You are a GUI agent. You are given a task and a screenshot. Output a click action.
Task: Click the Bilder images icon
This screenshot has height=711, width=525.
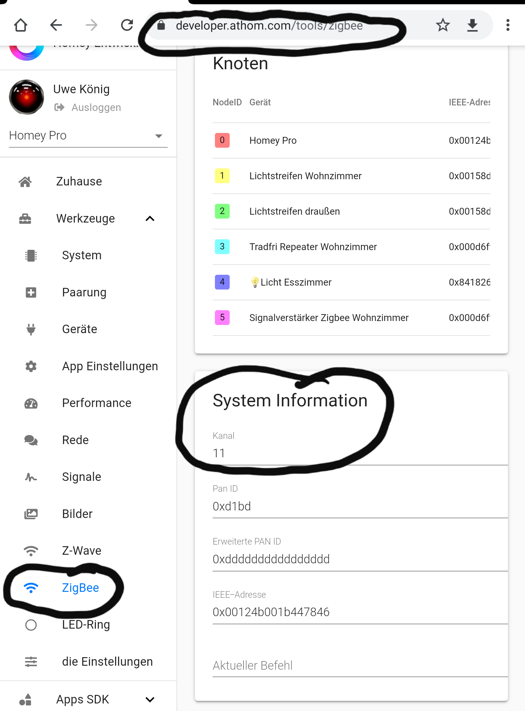point(31,514)
